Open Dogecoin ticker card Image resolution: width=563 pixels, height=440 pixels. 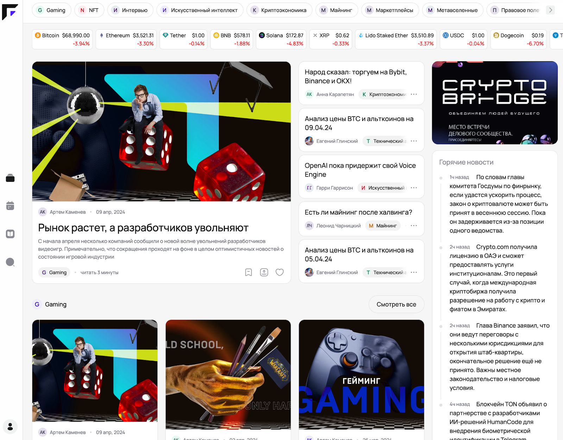[518, 39]
